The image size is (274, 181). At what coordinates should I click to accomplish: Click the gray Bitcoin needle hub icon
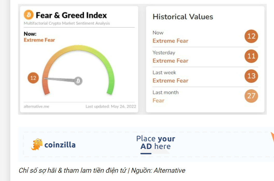coord(78,81)
